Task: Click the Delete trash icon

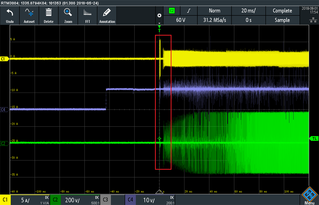Action: click(x=48, y=12)
